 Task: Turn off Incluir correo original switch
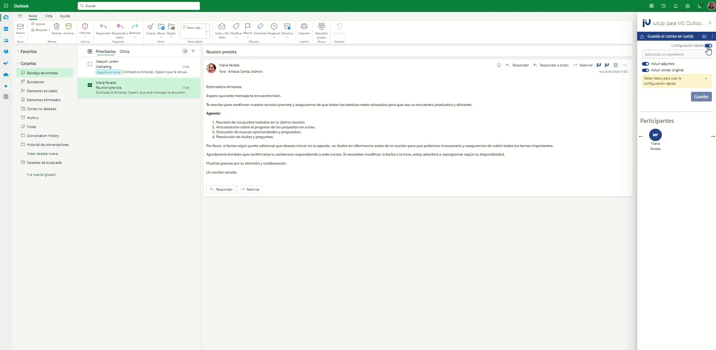[x=645, y=70]
